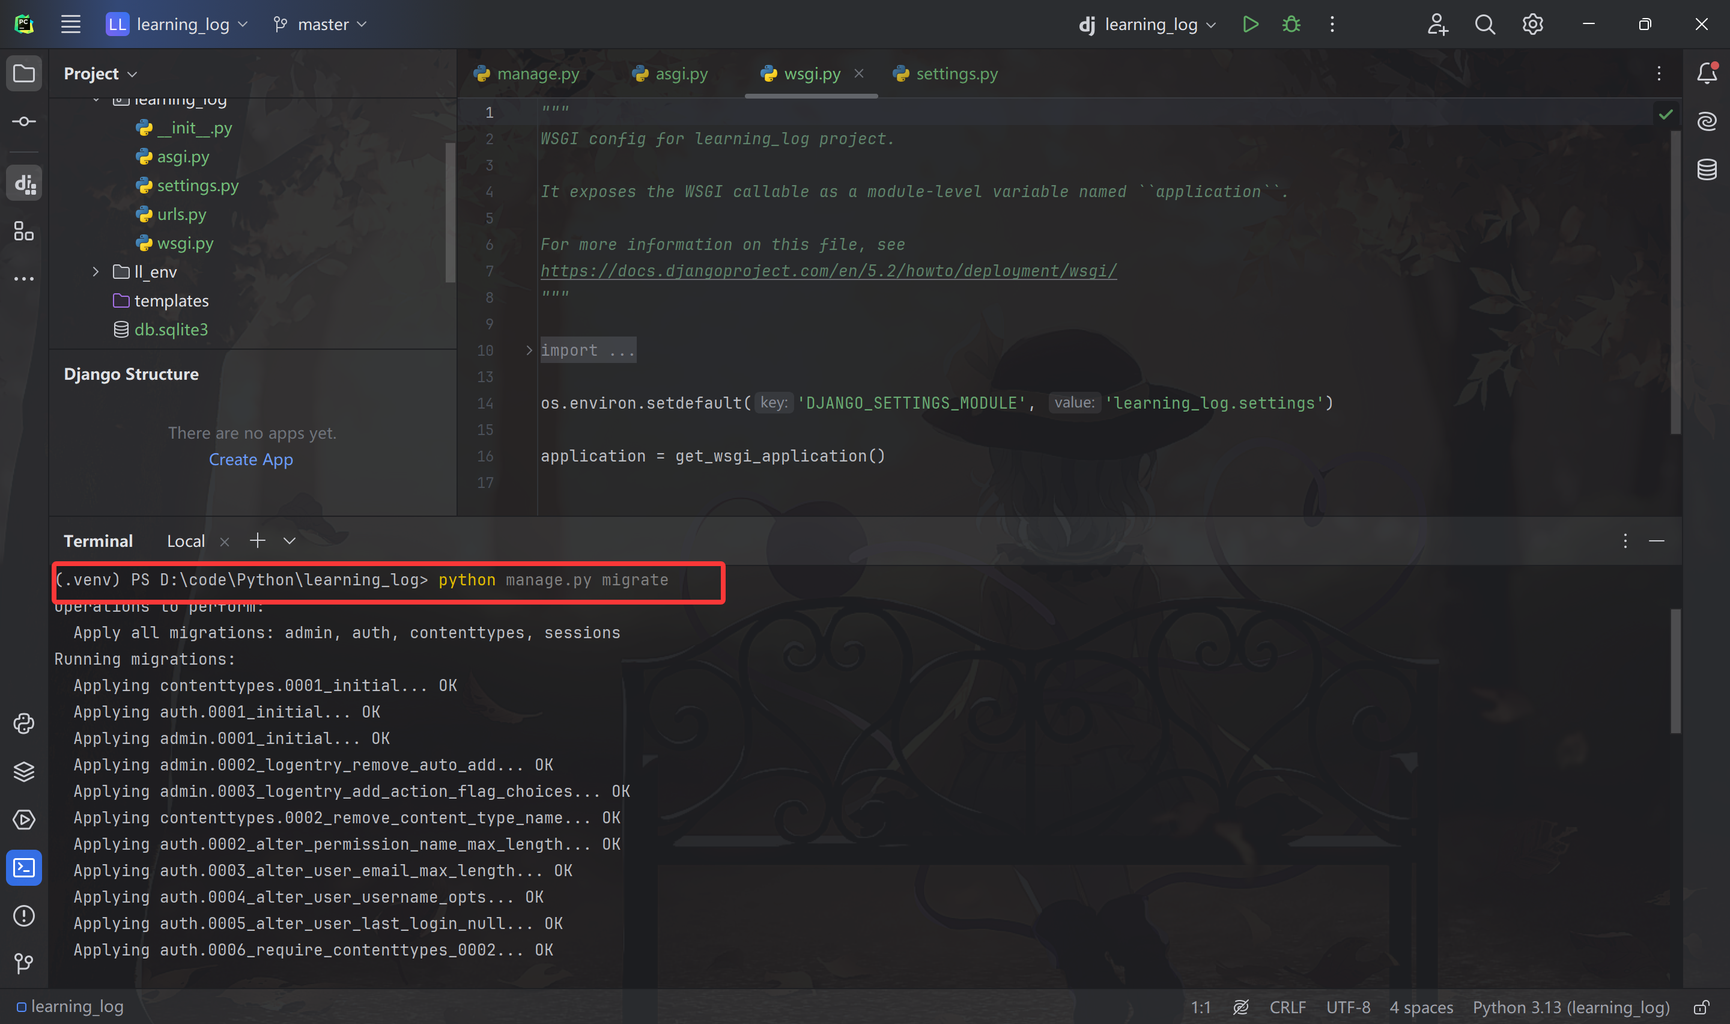Switch to the manage.py tab

click(537, 74)
